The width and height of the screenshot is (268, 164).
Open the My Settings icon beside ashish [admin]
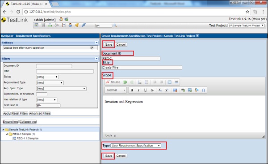pos(61,19)
